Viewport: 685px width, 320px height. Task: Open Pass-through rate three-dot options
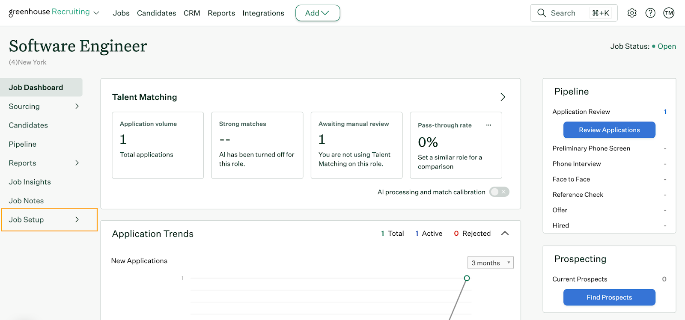click(x=488, y=125)
